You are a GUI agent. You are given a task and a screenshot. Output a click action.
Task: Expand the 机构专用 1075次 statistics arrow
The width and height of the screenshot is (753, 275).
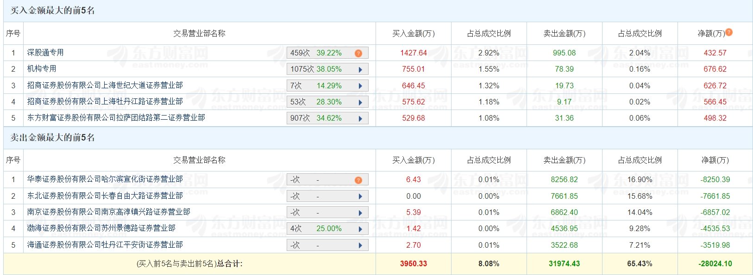(x=360, y=69)
